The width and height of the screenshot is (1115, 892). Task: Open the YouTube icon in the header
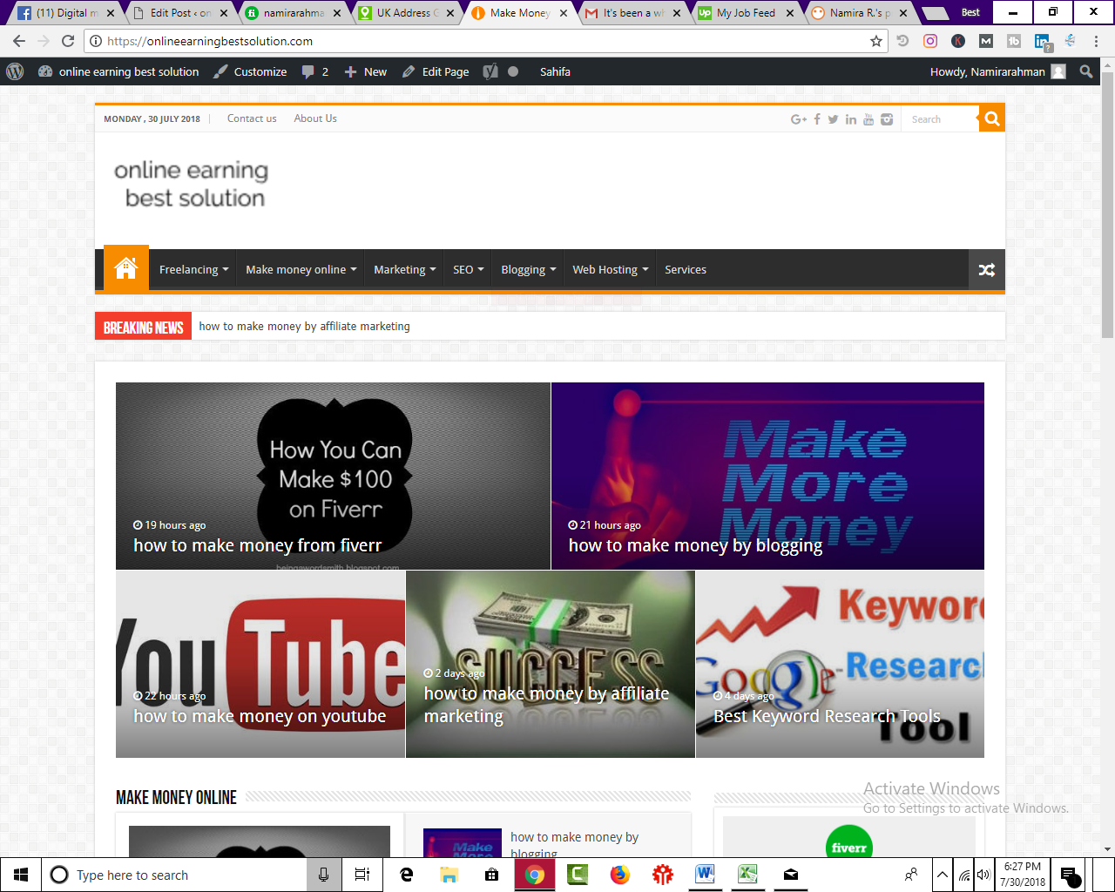pyautogui.click(x=868, y=118)
